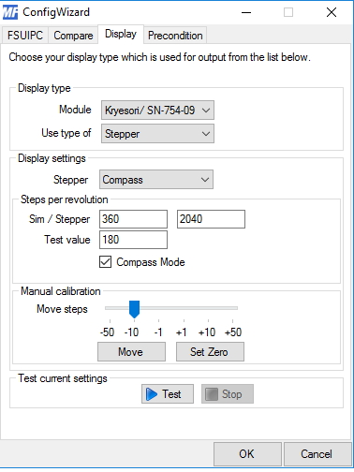Expand the Use type of dropdown

[157, 134]
